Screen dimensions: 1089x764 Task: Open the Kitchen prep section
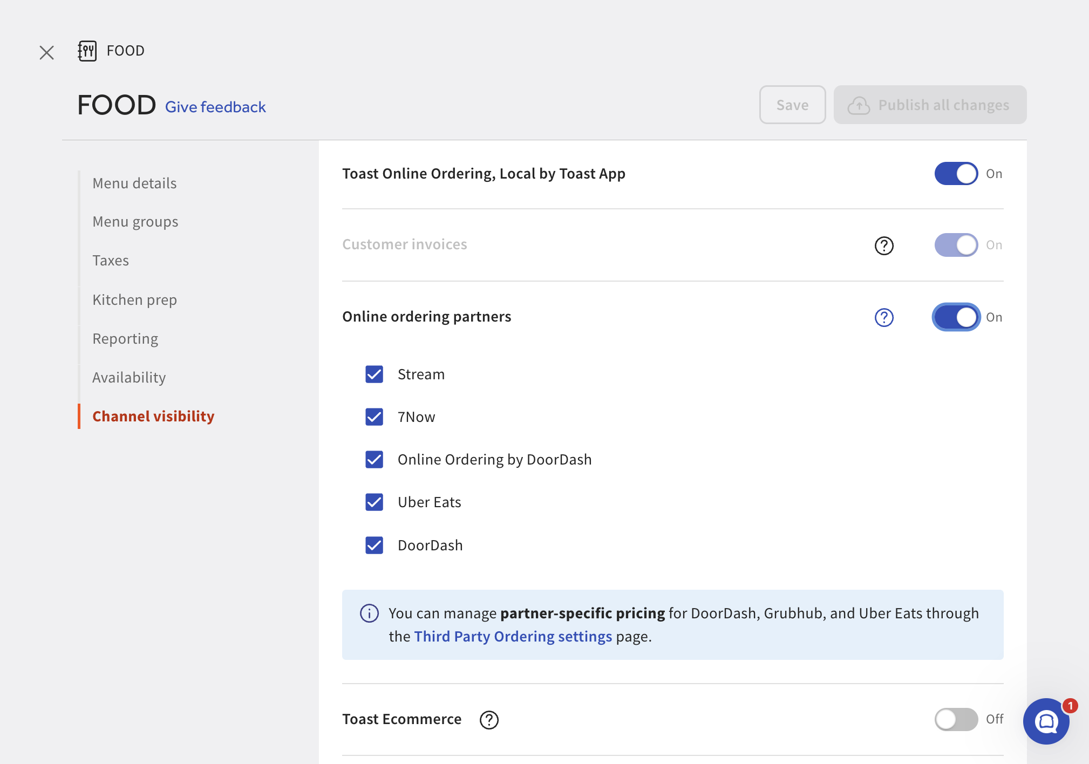135,300
